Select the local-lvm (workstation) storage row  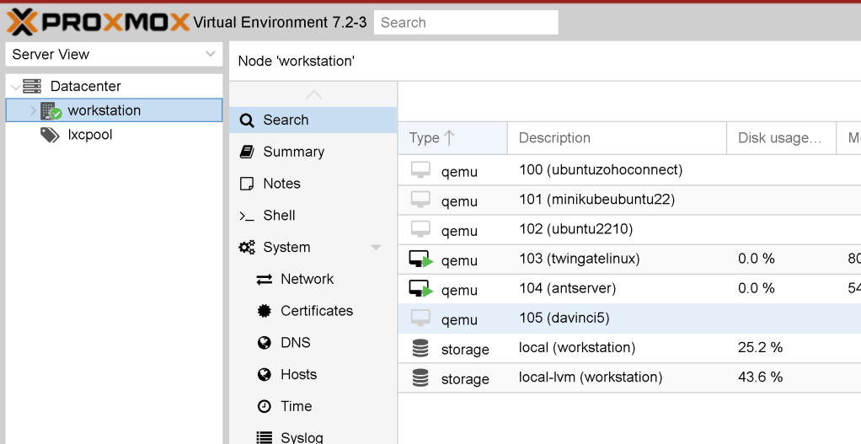click(x=629, y=377)
